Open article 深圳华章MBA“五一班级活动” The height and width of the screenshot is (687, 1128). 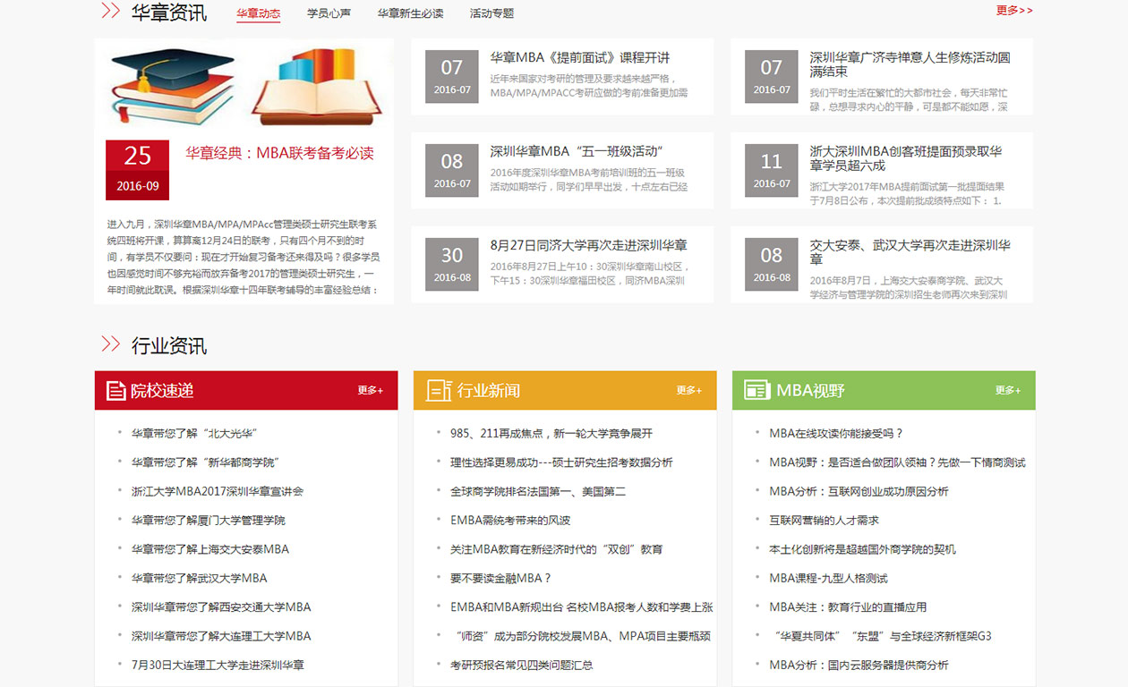577,151
